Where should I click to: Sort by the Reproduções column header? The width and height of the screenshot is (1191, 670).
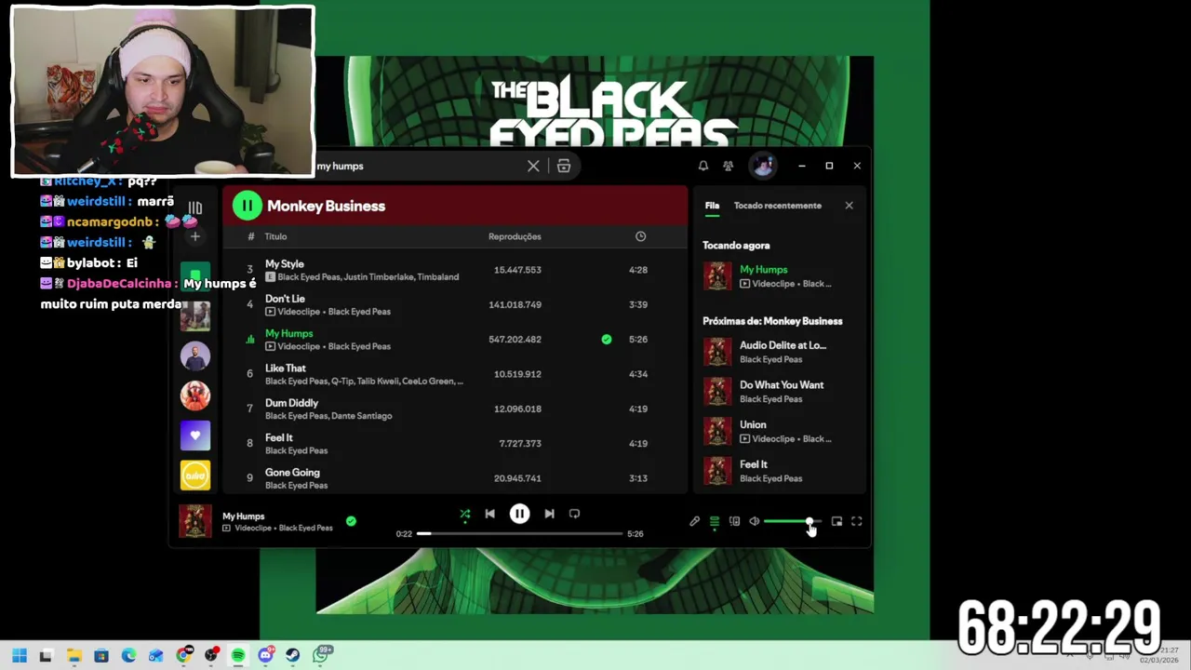click(x=515, y=236)
